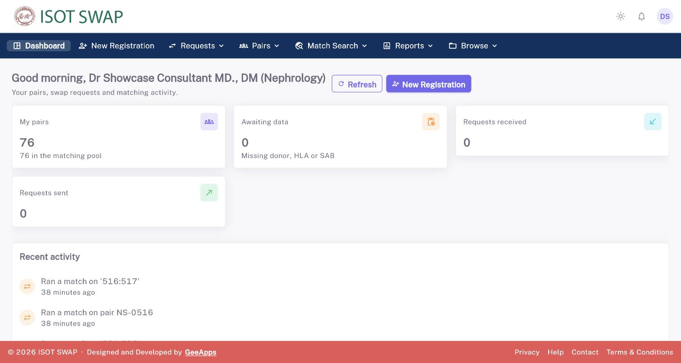
Task: Click the Requests received arrow icon
Action: click(x=653, y=122)
